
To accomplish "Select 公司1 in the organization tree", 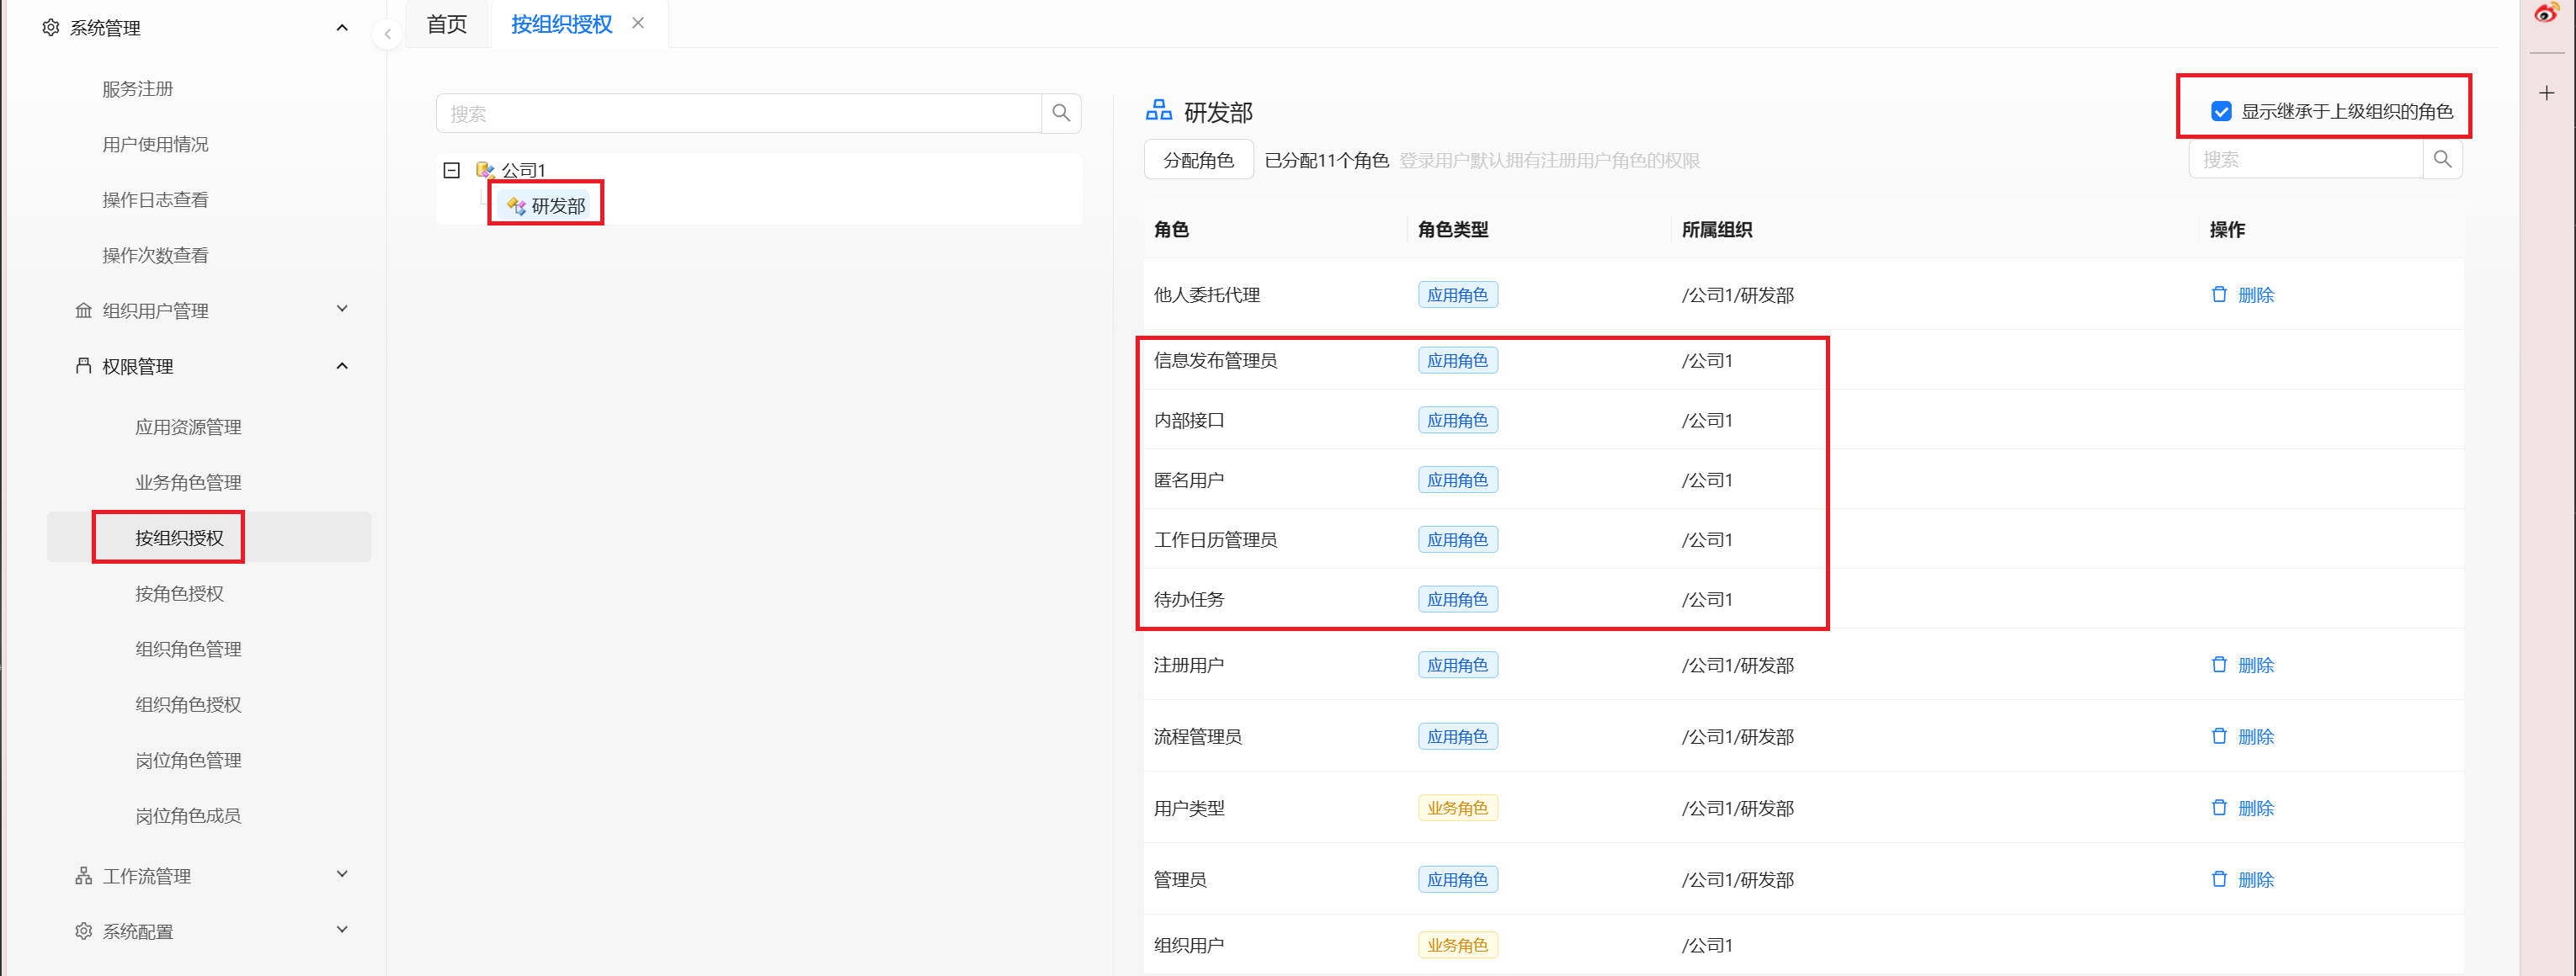I will [524, 171].
